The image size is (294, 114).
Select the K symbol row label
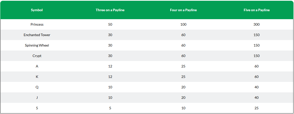point(37,77)
